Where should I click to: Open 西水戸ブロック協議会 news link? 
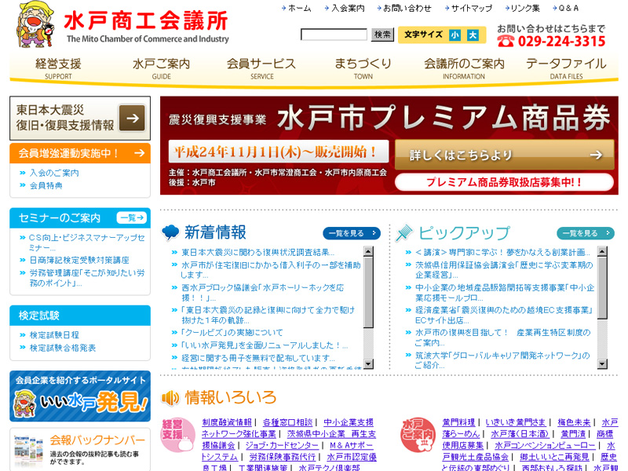coord(263,293)
